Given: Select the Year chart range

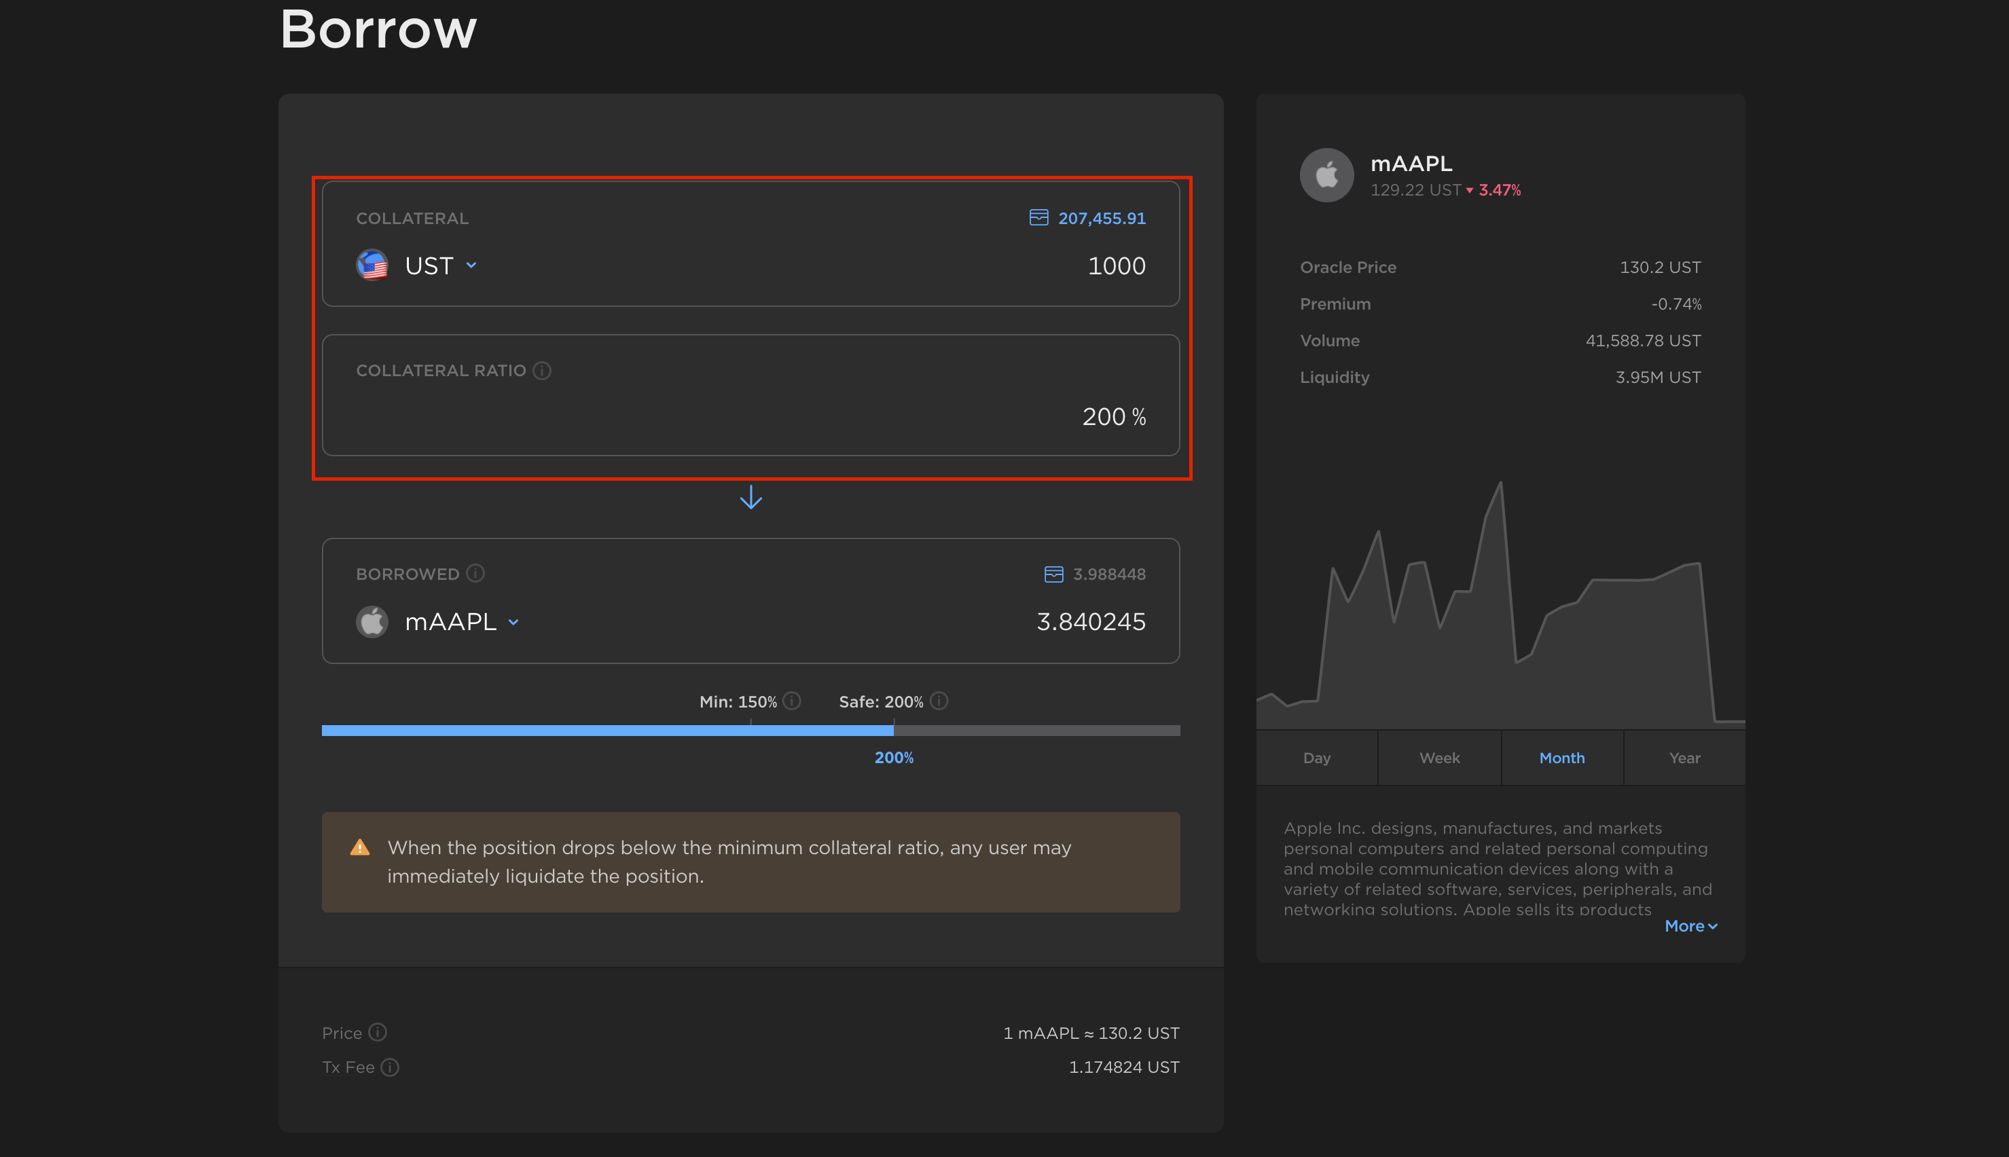Looking at the screenshot, I should (x=1684, y=758).
